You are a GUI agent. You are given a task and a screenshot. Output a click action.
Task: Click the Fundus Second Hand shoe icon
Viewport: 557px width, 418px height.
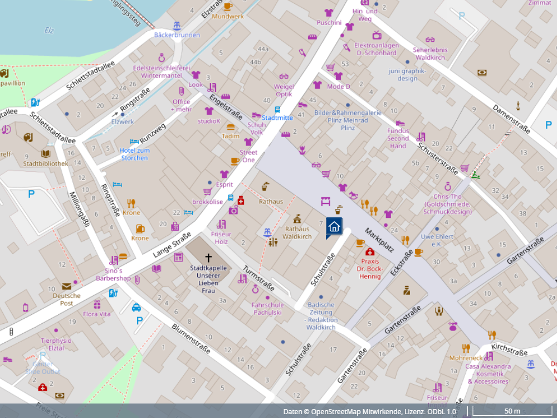[399, 123]
